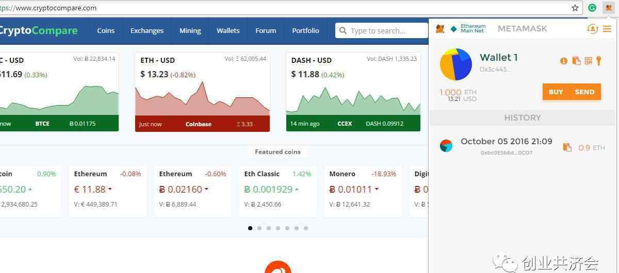The height and width of the screenshot is (273, 619).
Task: Select the fourth carousel dot
Action: [278, 228]
